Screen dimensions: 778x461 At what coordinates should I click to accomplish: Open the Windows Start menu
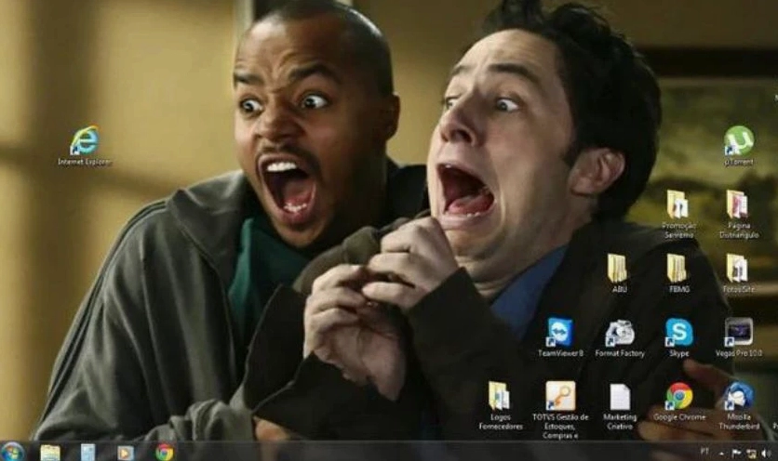click(12, 452)
